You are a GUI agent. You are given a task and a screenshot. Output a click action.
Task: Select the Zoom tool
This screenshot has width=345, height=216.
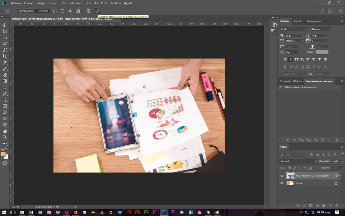click(x=5, y=137)
